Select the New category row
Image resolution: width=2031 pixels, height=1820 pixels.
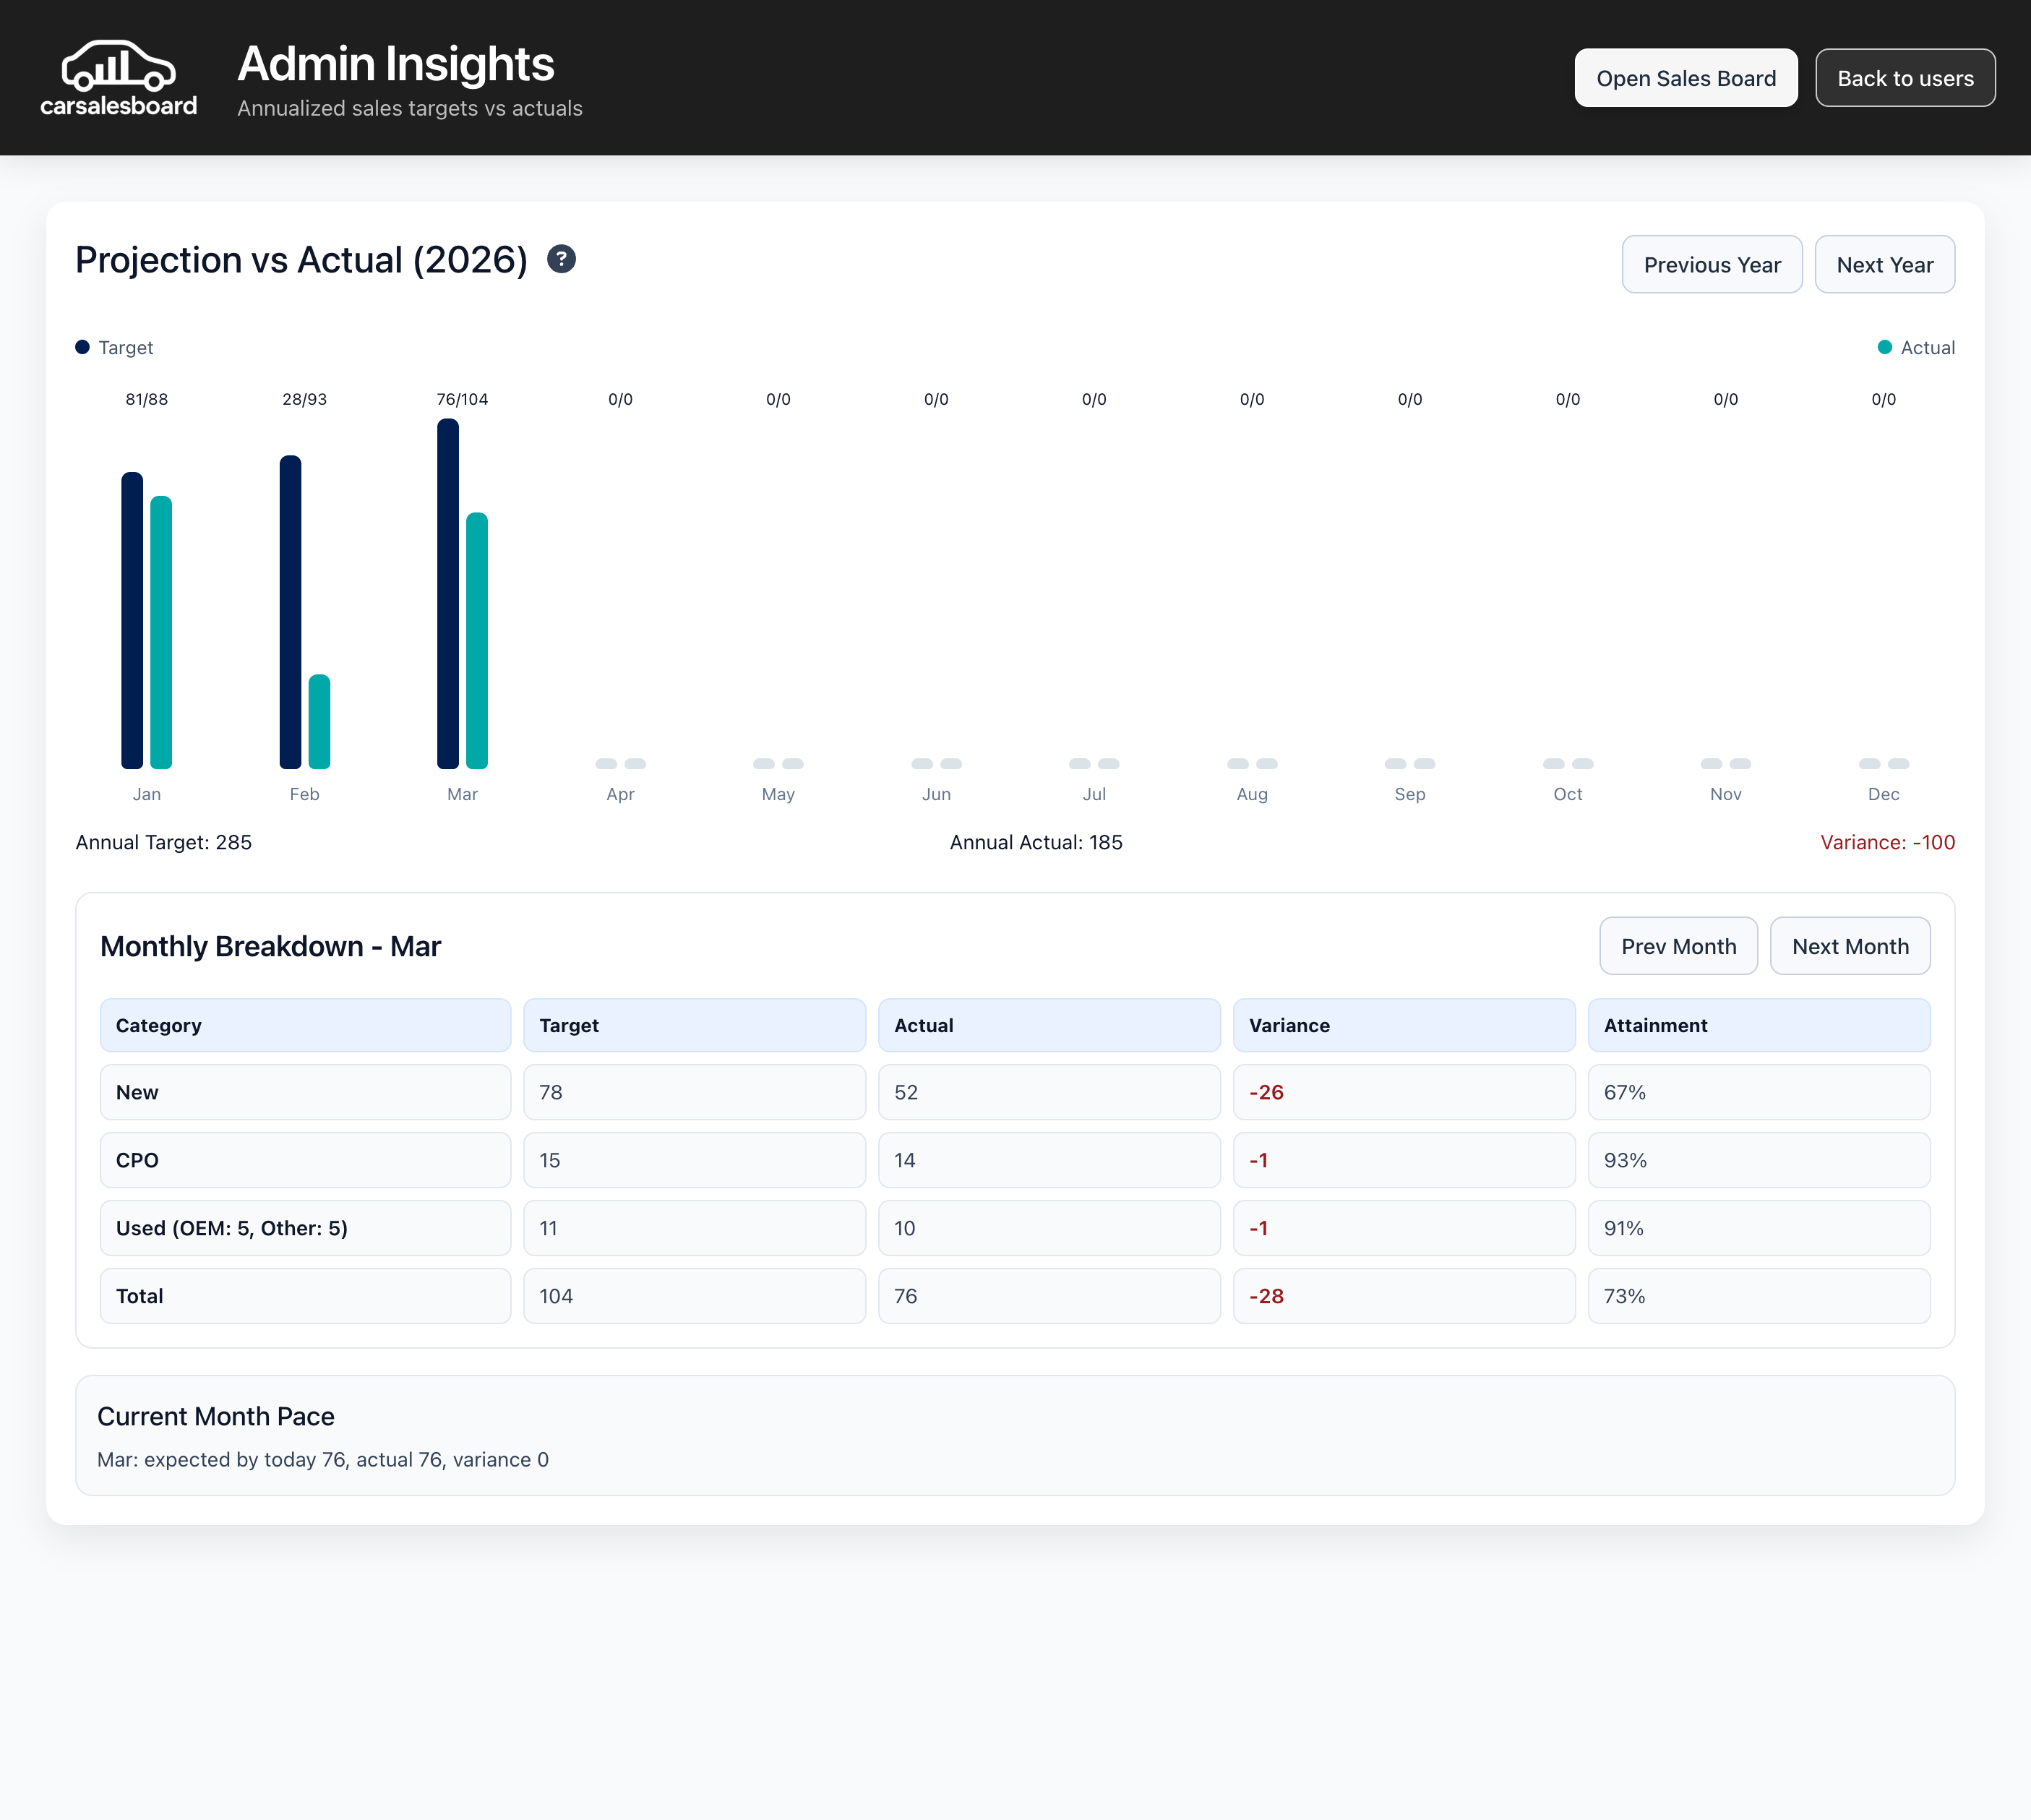[305, 1092]
